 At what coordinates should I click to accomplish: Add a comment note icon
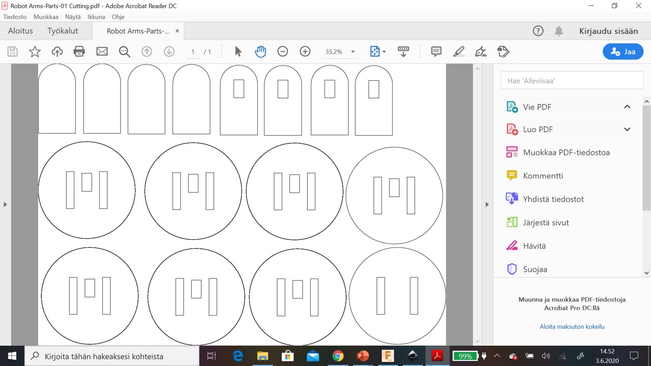[436, 51]
